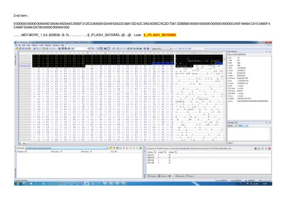Switch to the Checksum tab
Screen dimensions: 289x204
click(x=162, y=176)
